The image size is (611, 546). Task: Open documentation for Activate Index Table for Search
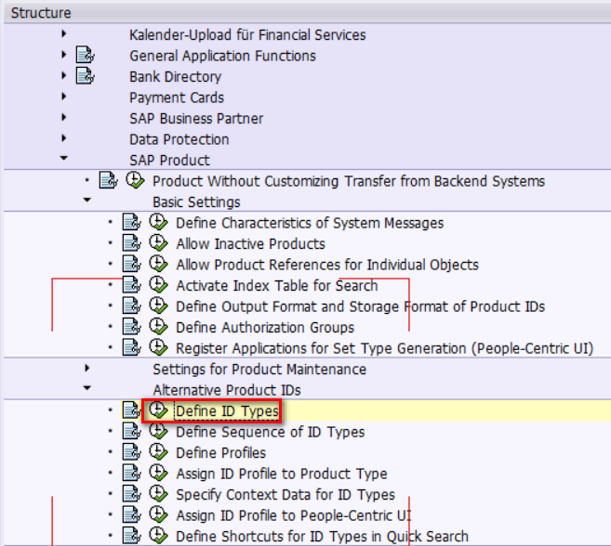click(x=132, y=285)
